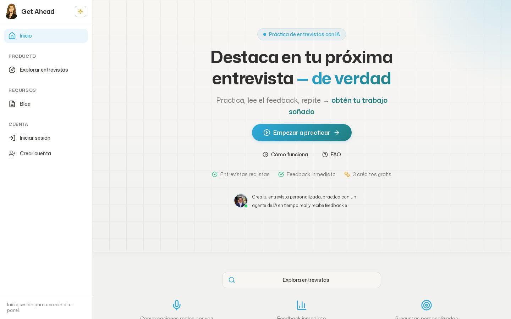Click the 'Feedback inmediato' text with checkmark

tap(307, 174)
